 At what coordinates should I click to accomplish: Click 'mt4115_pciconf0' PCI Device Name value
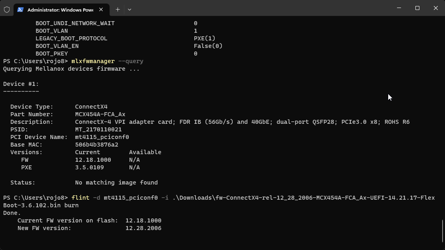[102, 137]
